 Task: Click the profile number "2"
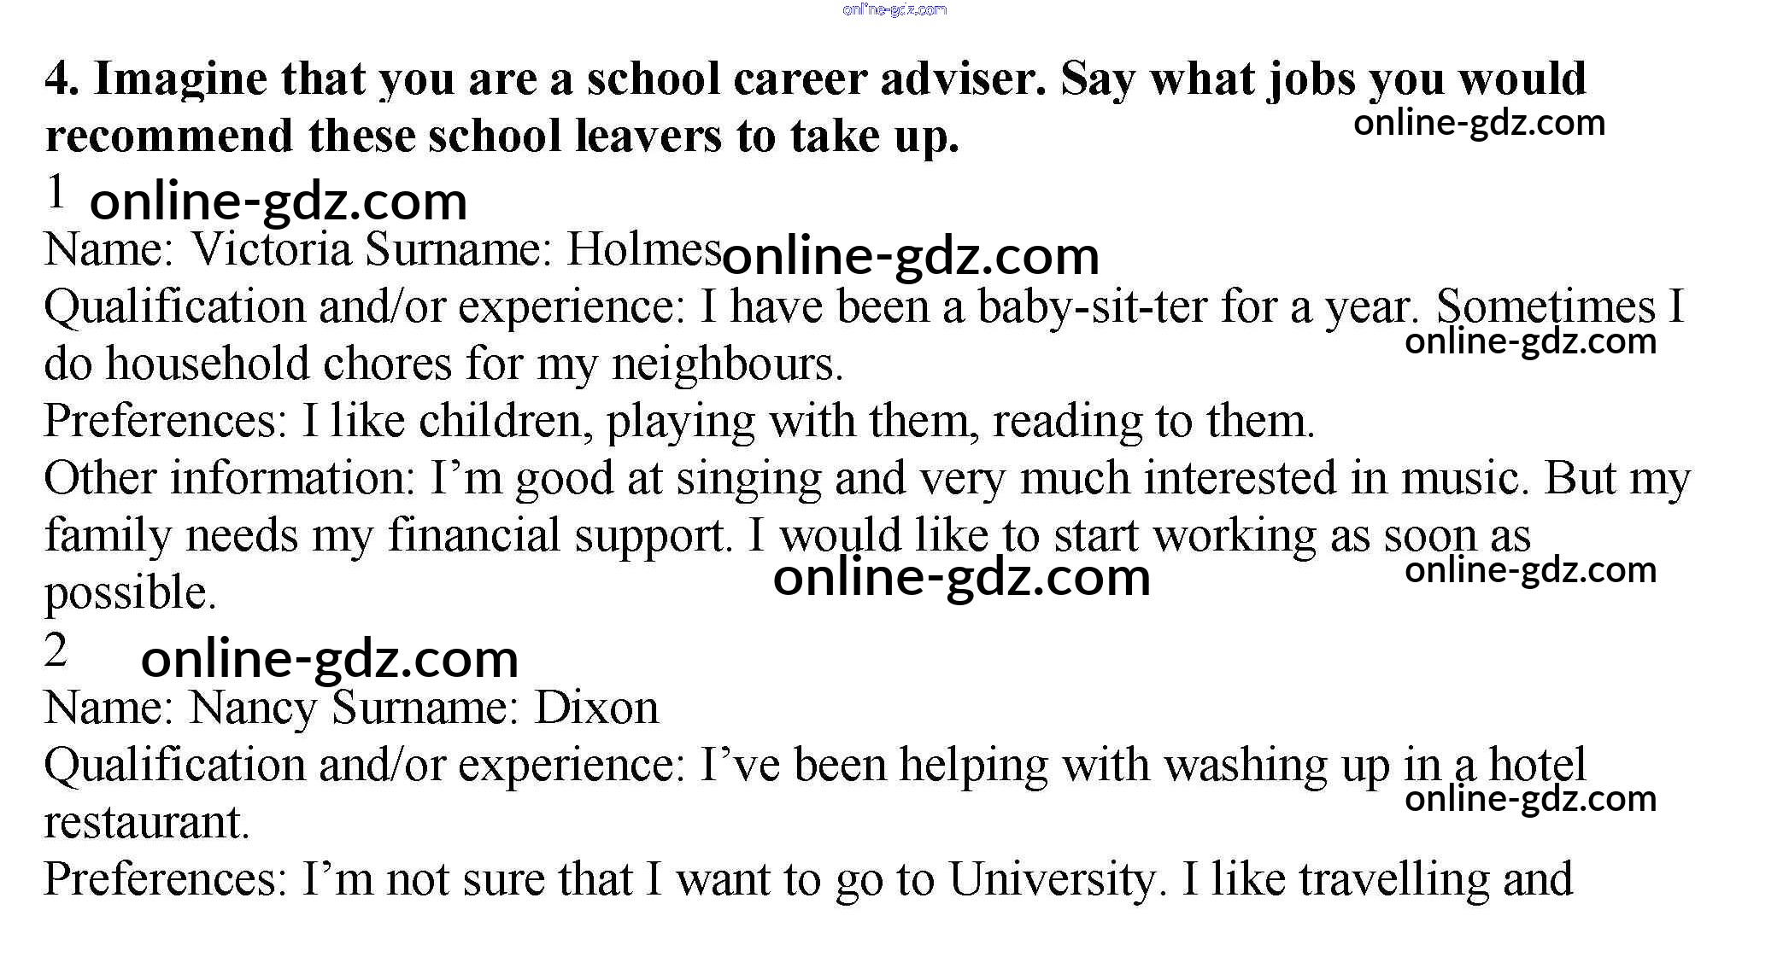(56, 650)
